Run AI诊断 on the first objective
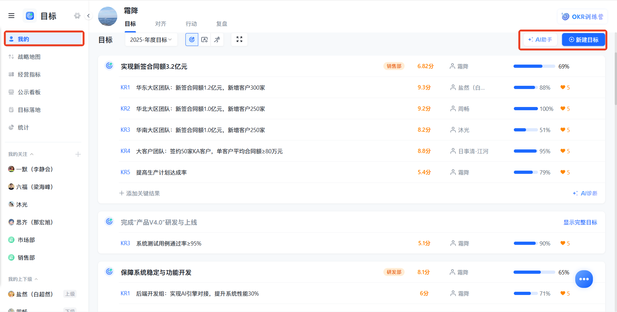617x312 pixels. pyautogui.click(x=585, y=193)
